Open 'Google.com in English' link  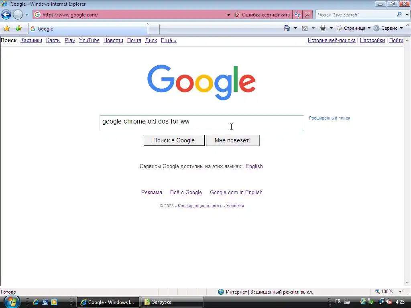pos(236,192)
